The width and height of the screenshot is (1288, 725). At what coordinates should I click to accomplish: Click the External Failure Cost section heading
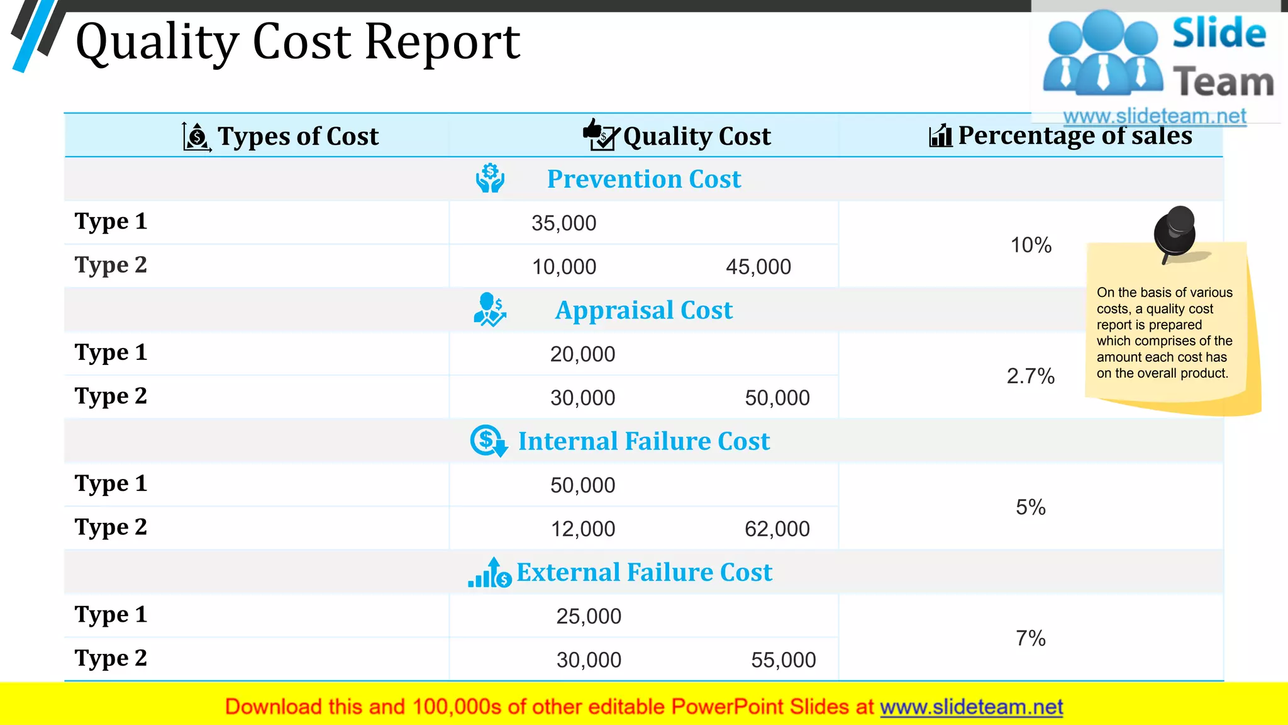644,572
